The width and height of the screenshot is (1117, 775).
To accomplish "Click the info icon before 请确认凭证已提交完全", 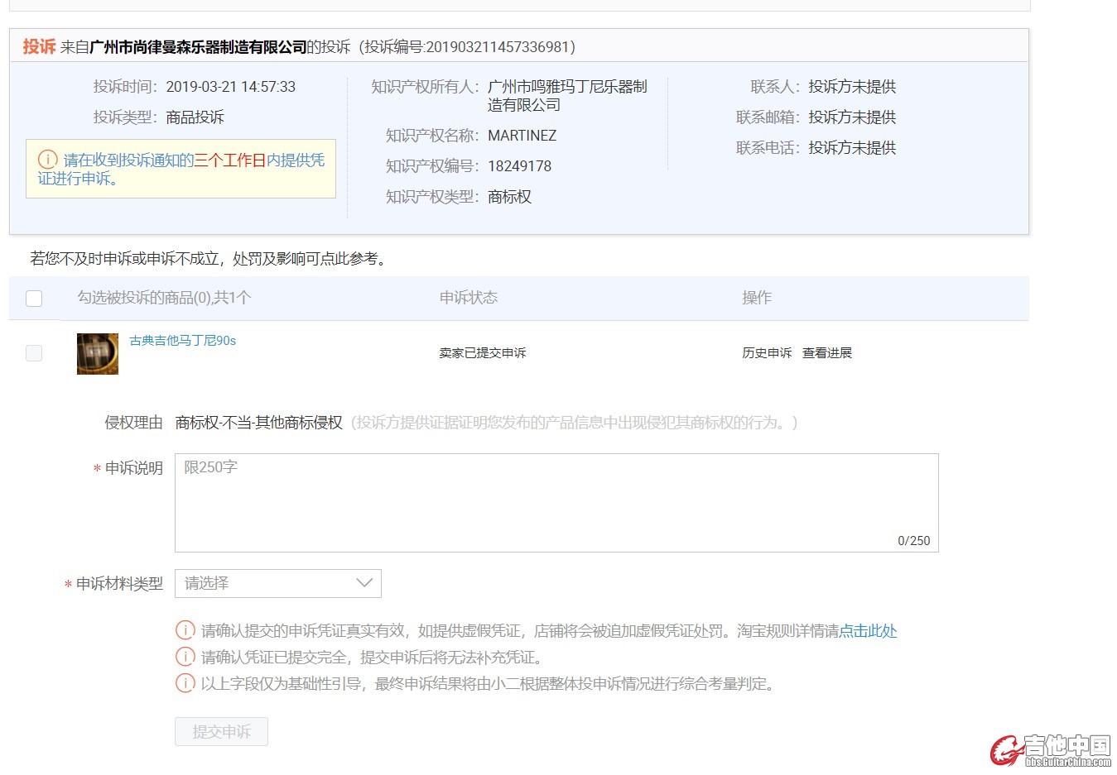I will pyautogui.click(x=185, y=657).
